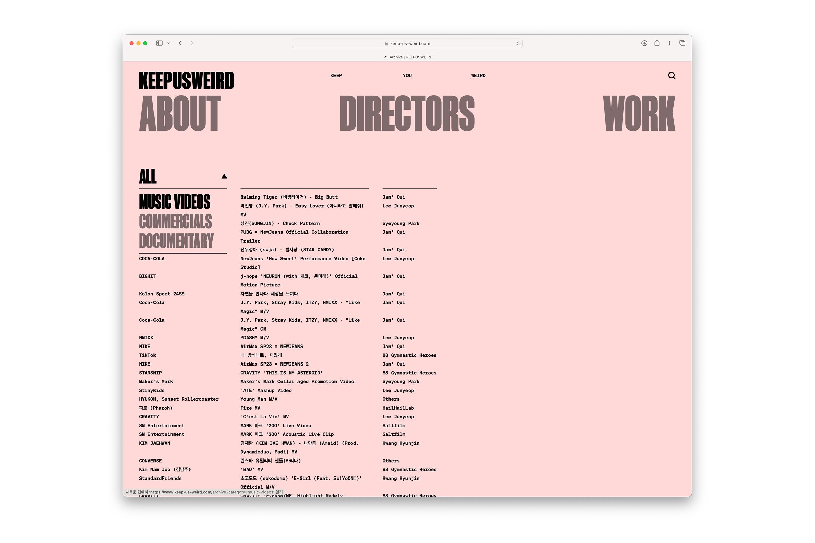Viewport: 815px width, 543px height.
Task: Open CRAVITY 'THIS IS MY ASTEROID' entry
Action: (282, 373)
